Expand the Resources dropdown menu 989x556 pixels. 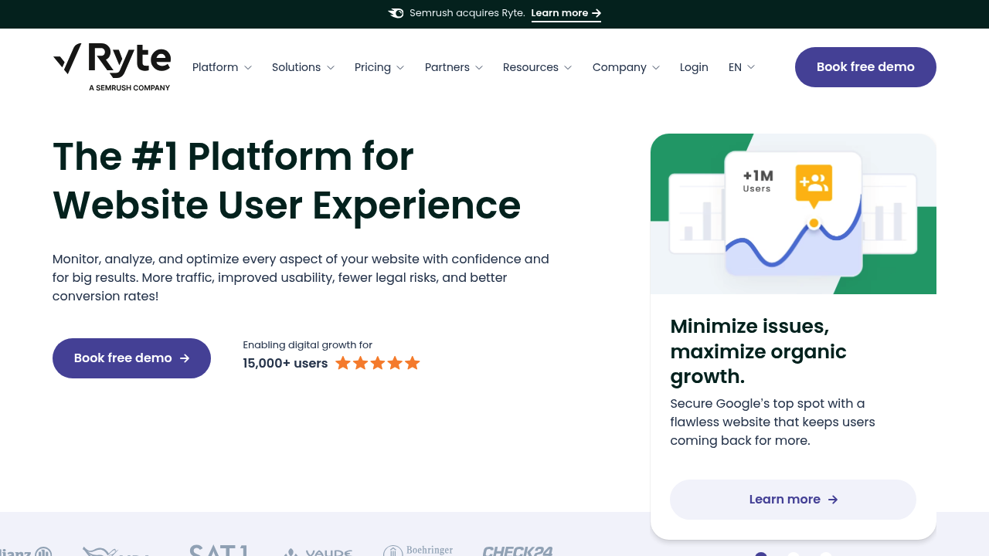(537, 67)
